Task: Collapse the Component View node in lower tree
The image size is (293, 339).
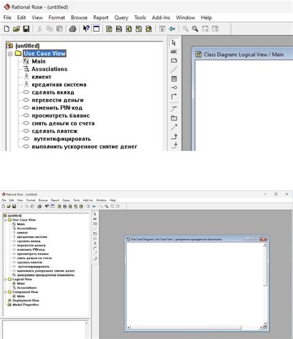Action: (x=6, y=292)
